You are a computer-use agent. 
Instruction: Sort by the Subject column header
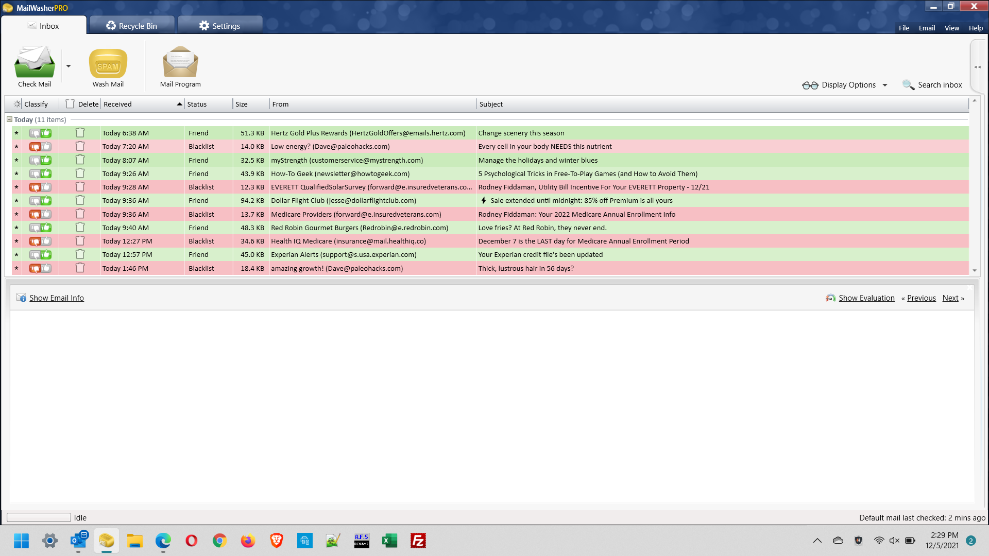722,104
